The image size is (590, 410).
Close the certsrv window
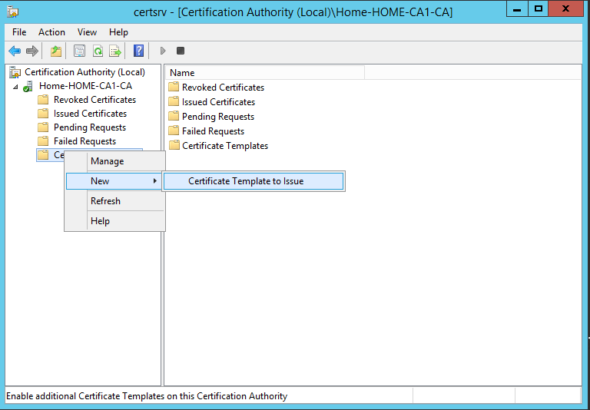coord(566,9)
